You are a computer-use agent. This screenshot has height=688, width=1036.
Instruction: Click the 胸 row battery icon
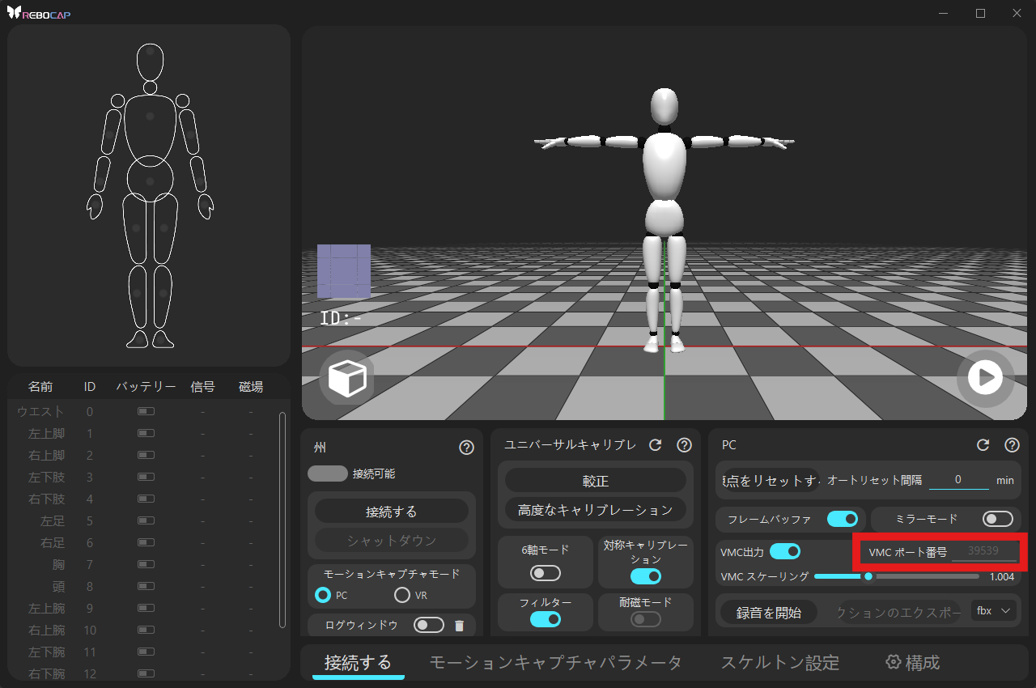(146, 564)
